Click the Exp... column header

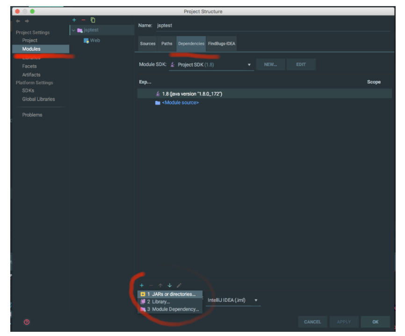[x=145, y=82]
